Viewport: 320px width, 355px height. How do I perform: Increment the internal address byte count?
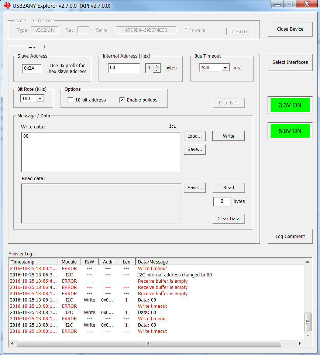click(157, 66)
